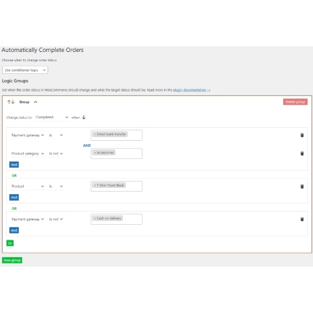Remove the T-Shirt Front Black tag
Image resolution: width=313 pixels, height=313 pixels.
[95, 185]
